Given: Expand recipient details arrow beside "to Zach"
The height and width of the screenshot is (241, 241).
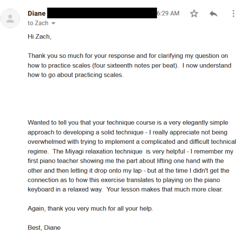Looking at the screenshot, I should pyautogui.click(x=53, y=23).
